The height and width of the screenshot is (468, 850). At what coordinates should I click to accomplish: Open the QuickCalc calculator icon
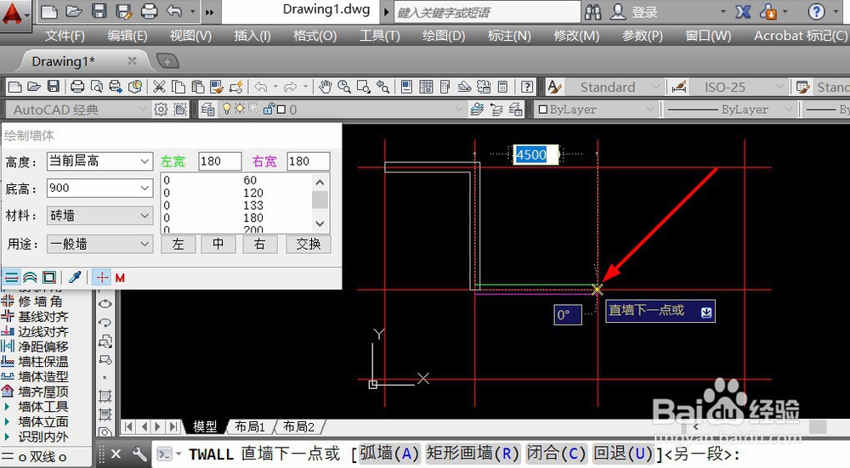[x=502, y=87]
